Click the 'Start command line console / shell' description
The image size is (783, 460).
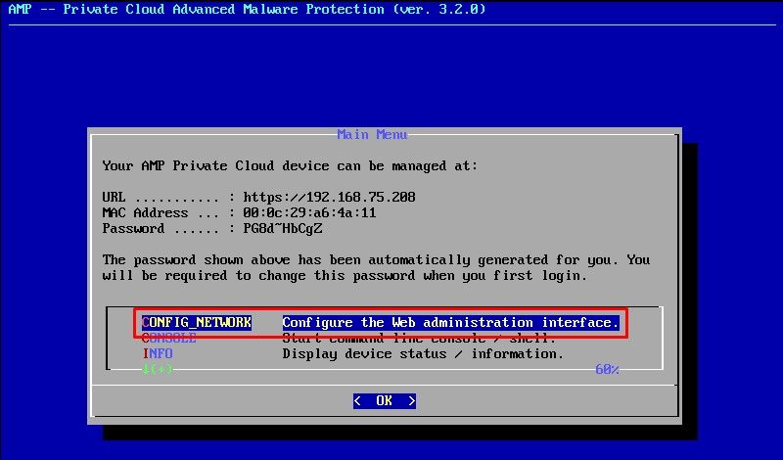(x=419, y=339)
